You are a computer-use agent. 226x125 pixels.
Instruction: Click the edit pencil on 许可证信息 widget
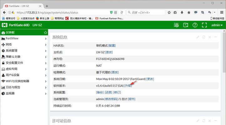(x=198, y=121)
